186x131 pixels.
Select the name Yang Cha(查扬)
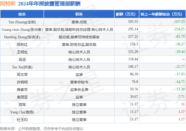(x=22, y=112)
